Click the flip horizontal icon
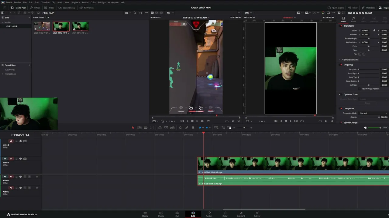Screen dimensions: 389x218 pyautogui.click(x=360, y=54)
